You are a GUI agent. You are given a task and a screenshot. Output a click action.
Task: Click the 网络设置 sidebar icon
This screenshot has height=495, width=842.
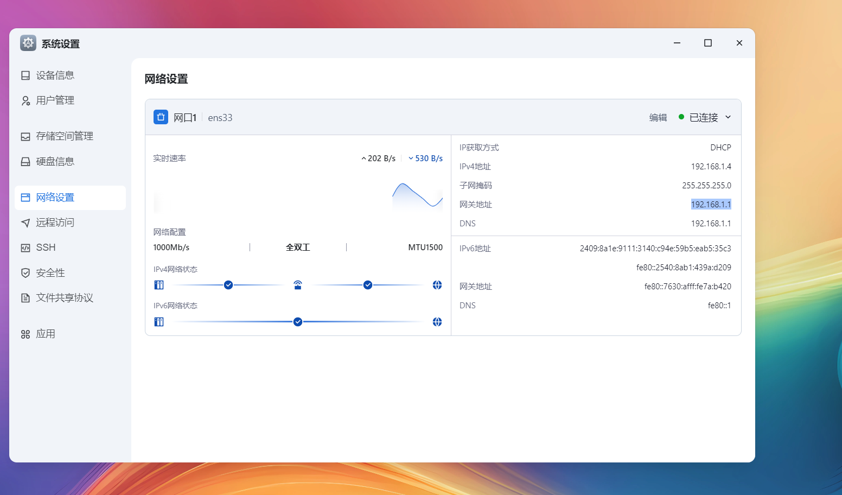pos(25,198)
